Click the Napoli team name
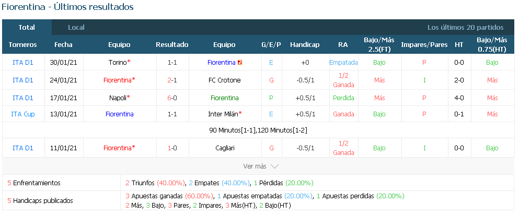519x216 pixels. coord(118,98)
